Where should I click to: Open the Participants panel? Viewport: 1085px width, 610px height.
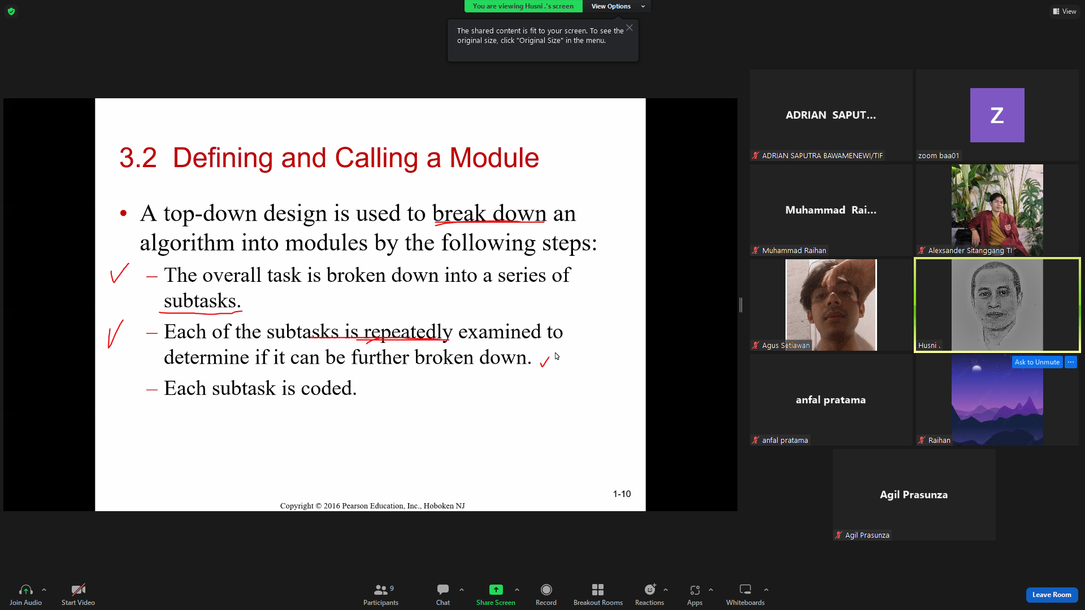(380, 595)
